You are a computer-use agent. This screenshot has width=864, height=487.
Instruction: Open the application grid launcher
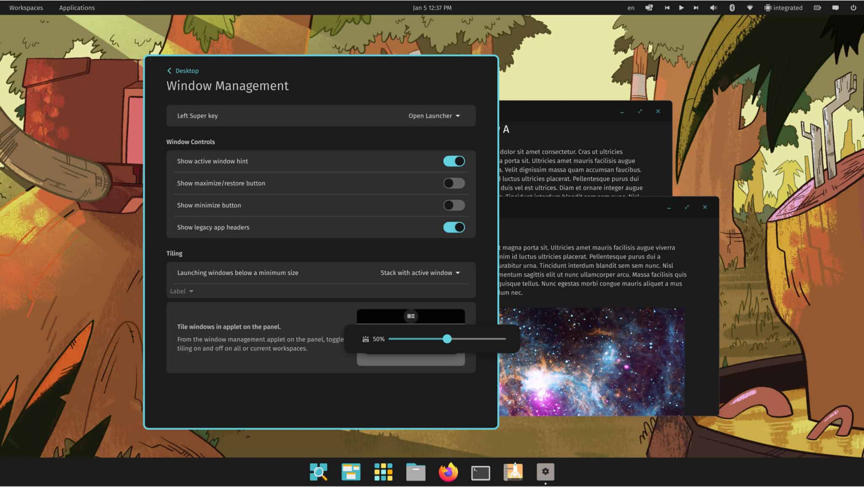383,472
